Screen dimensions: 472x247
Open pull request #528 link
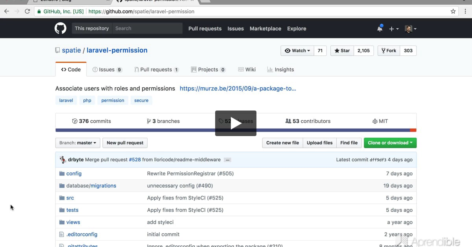pos(134,160)
